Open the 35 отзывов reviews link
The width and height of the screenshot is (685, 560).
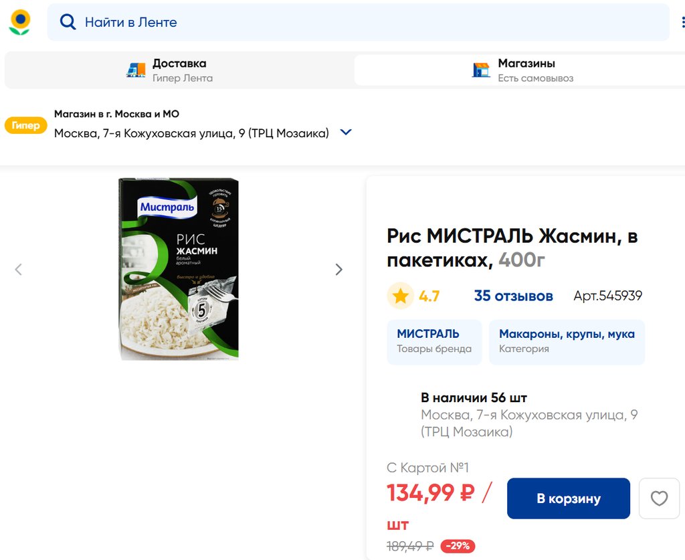pyautogui.click(x=513, y=296)
